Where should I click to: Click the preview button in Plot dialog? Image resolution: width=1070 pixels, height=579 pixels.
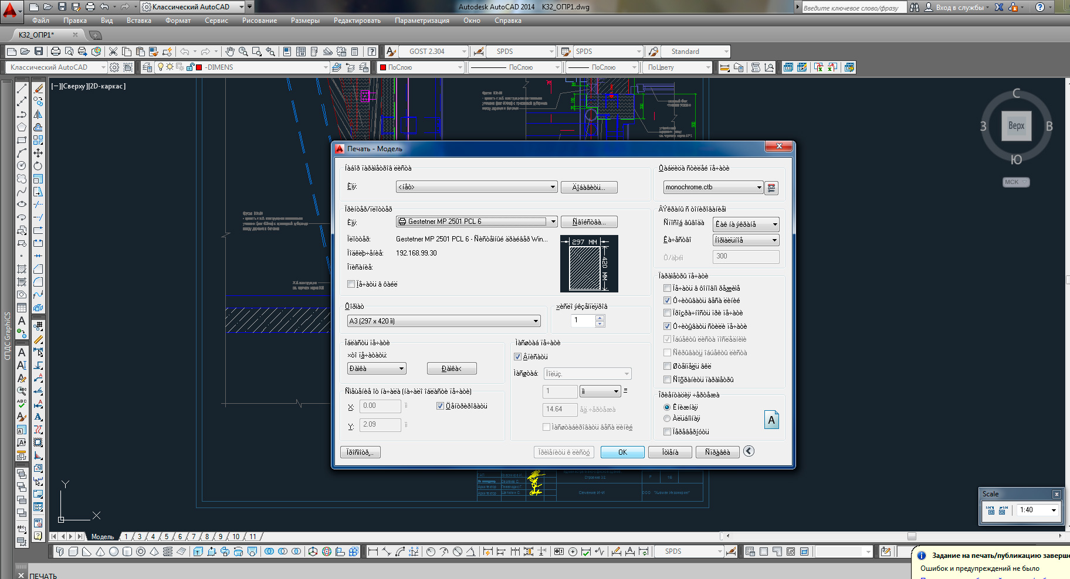360,452
